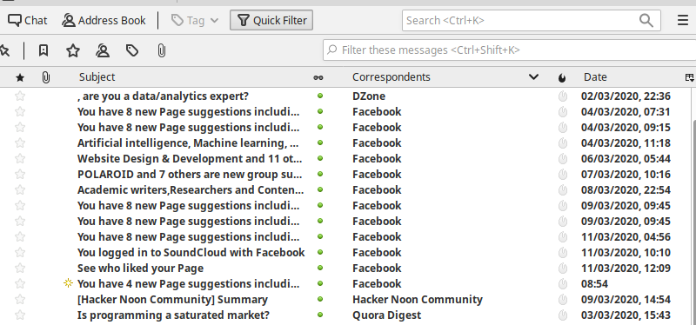Open the column picker at header end

(x=689, y=77)
